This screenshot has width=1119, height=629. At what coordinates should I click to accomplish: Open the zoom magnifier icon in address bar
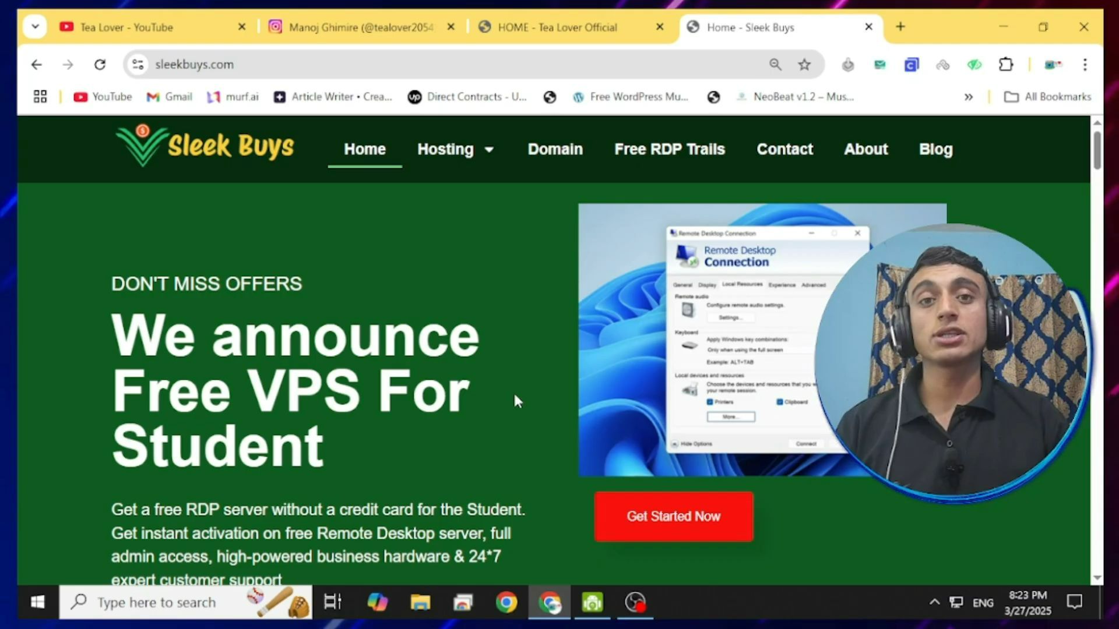775,65
